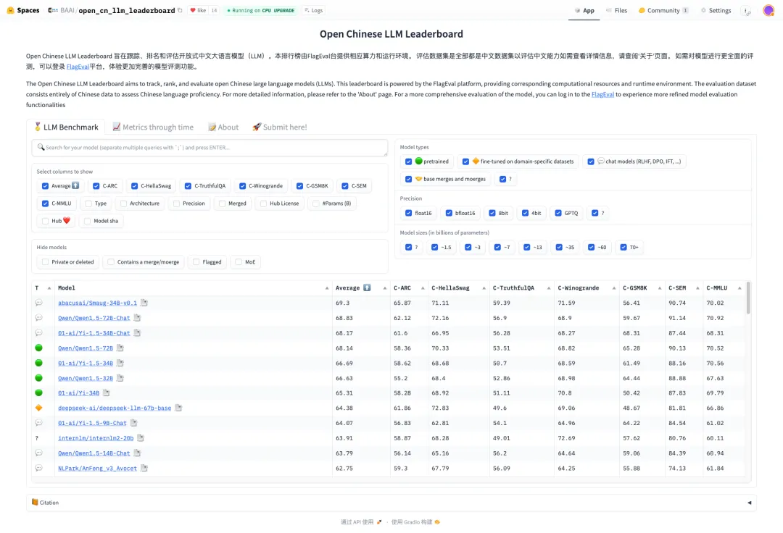The height and width of the screenshot is (533, 783).
Task: Click the three-dot menu icon at top
Action: click(x=746, y=10)
